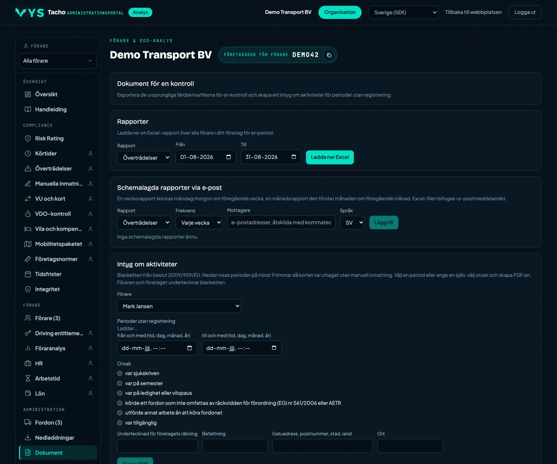Open the Föraranalys sidebar item

click(x=58, y=348)
